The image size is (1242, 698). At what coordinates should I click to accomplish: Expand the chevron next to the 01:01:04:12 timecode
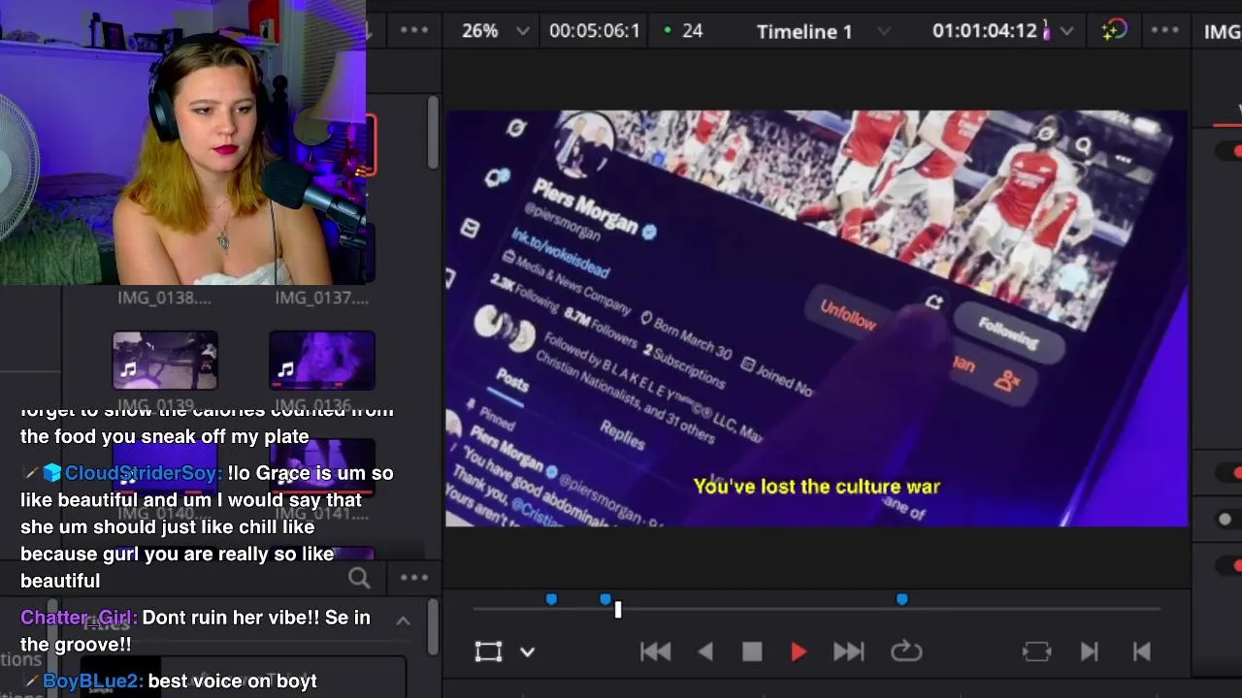[1066, 31]
